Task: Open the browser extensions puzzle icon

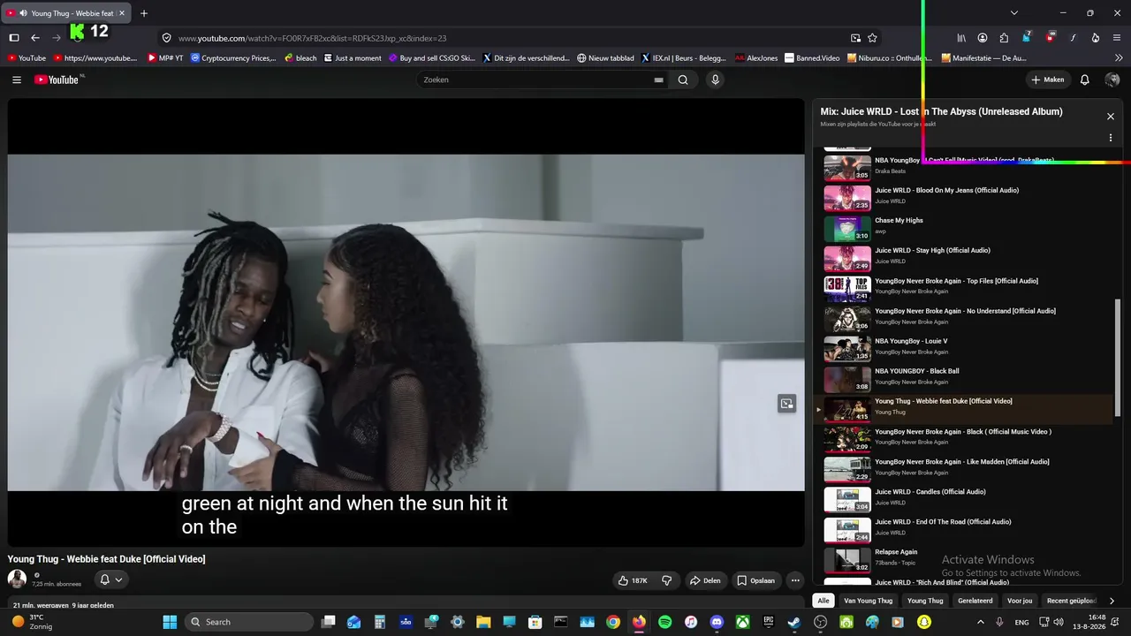Action: tap(1004, 38)
